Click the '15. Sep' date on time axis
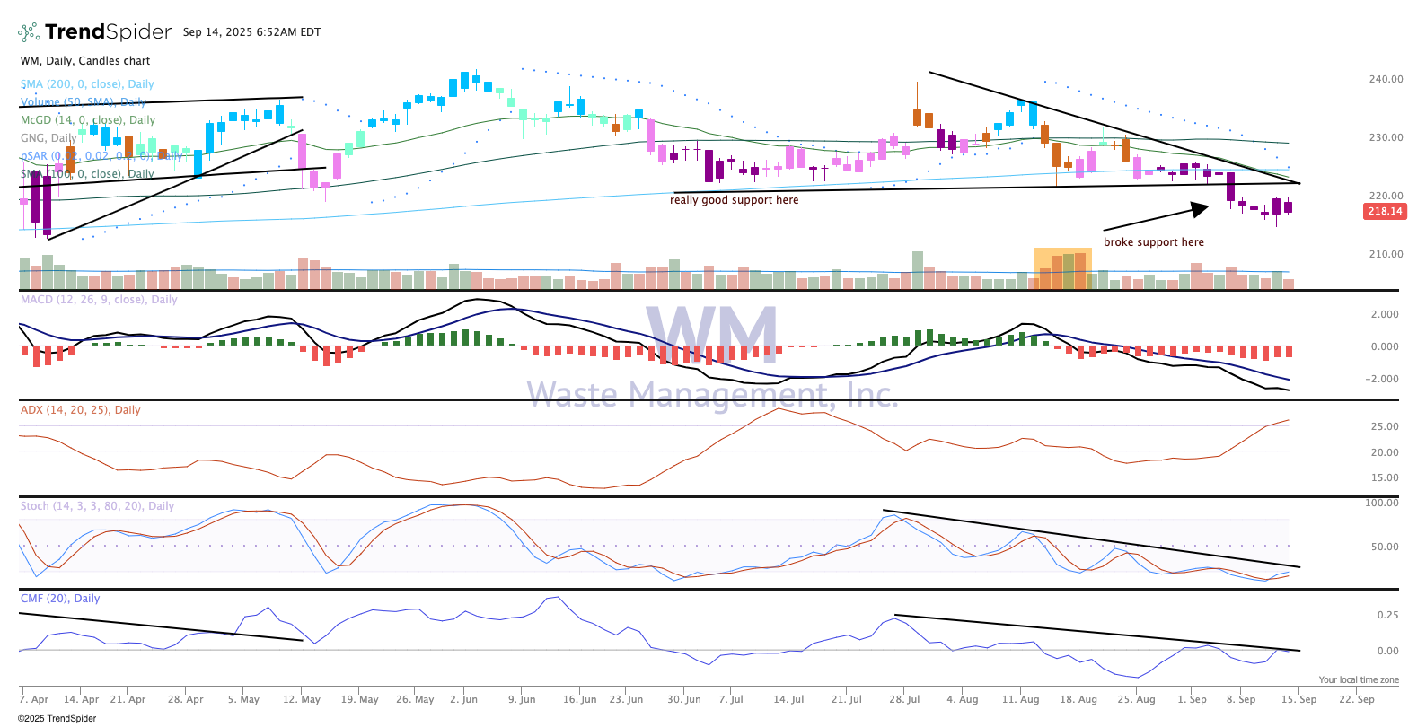 coord(1298,699)
